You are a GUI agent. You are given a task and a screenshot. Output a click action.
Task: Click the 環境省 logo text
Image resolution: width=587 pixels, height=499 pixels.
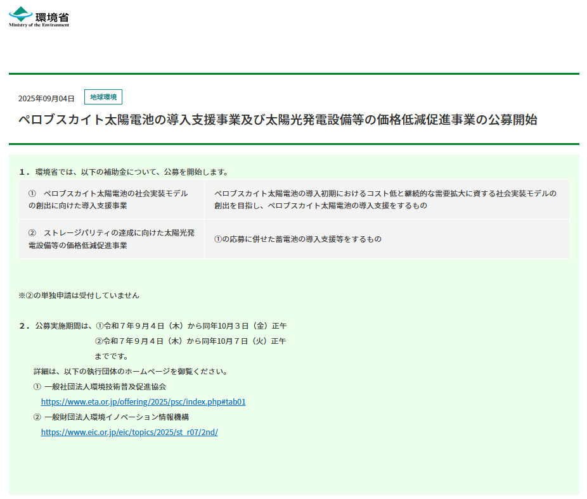(x=52, y=14)
